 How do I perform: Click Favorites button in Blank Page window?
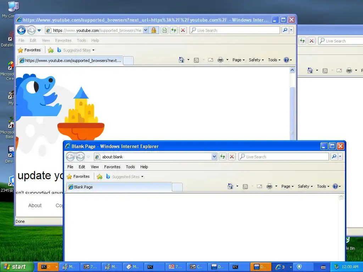coord(78,176)
